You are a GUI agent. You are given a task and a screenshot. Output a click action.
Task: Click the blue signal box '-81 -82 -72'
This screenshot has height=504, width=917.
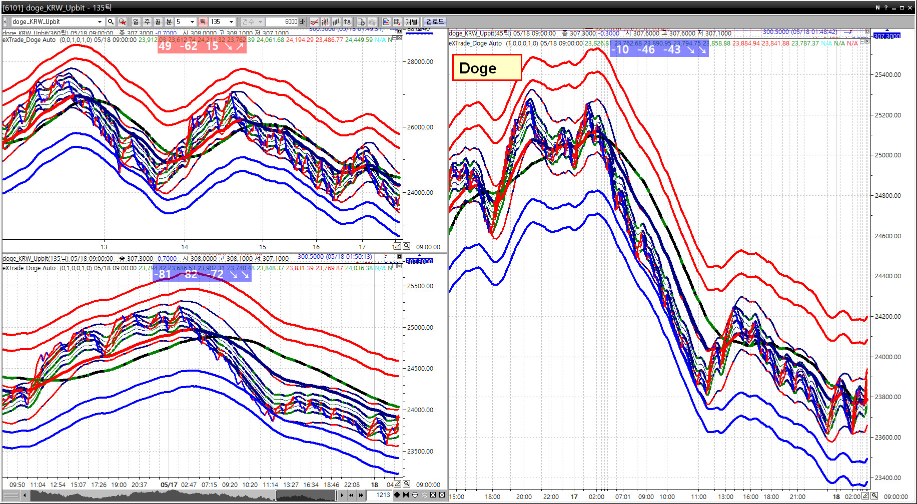click(202, 274)
